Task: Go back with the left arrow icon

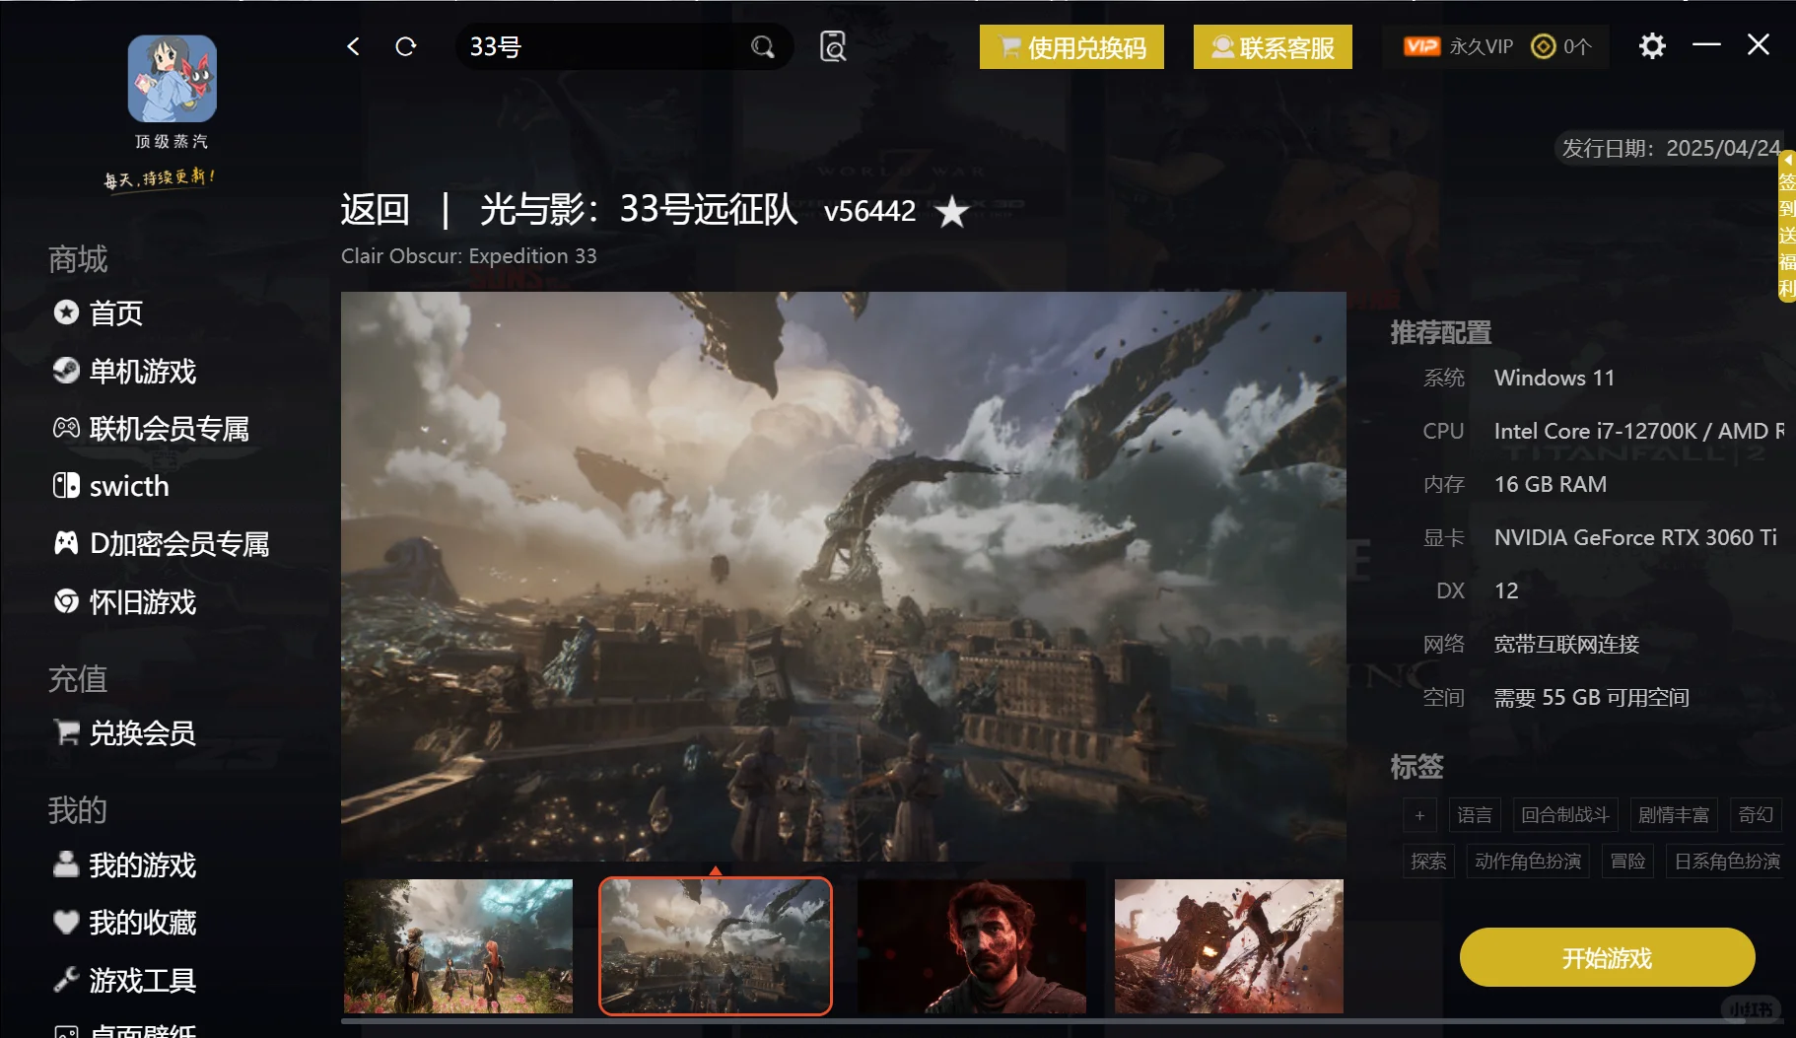Action: coord(354,46)
